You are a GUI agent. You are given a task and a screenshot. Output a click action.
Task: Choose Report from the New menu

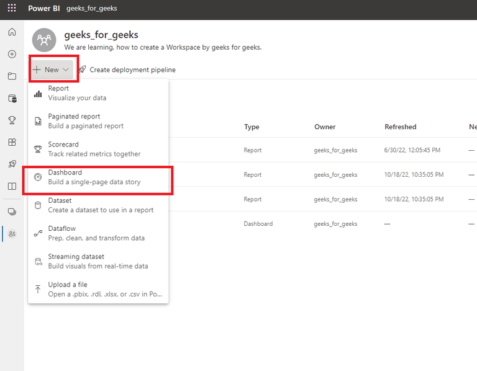click(98, 93)
